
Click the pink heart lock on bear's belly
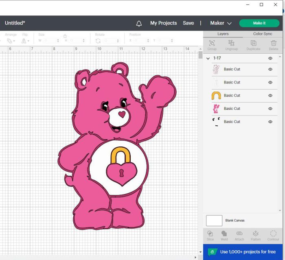[122, 173]
